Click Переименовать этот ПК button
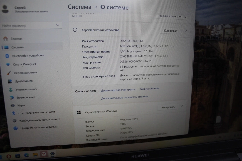Screen dimensions: 242x161 point(172,16)
